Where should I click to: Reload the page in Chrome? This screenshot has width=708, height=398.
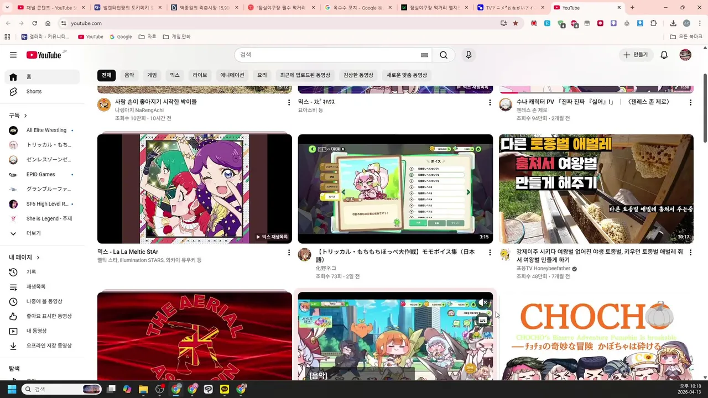[x=34, y=23]
